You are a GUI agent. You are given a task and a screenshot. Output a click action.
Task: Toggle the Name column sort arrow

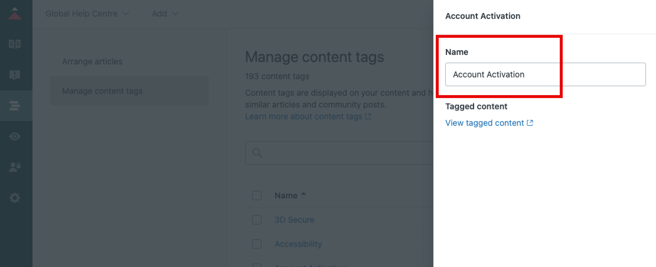click(x=304, y=194)
